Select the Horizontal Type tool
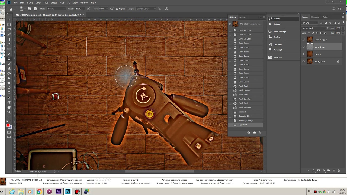The width and height of the screenshot is (347, 195). click(9, 93)
